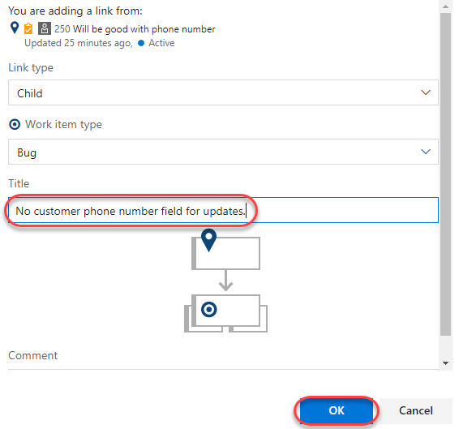Click the blue location pin icon
The width and height of the screenshot is (459, 429).
click(15, 28)
